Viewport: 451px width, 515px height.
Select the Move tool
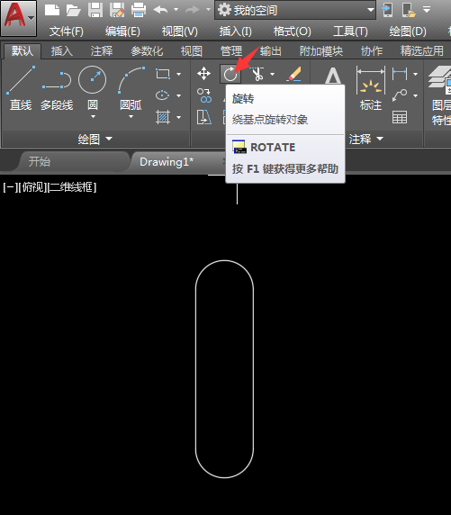click(204, 74)
